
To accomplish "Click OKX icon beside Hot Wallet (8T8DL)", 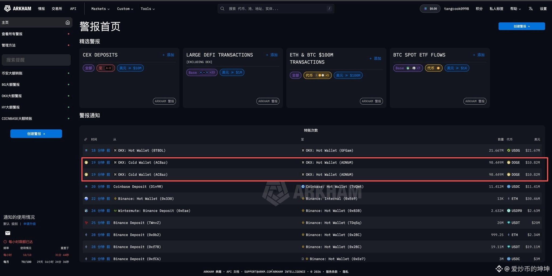I will coord(115,150).
